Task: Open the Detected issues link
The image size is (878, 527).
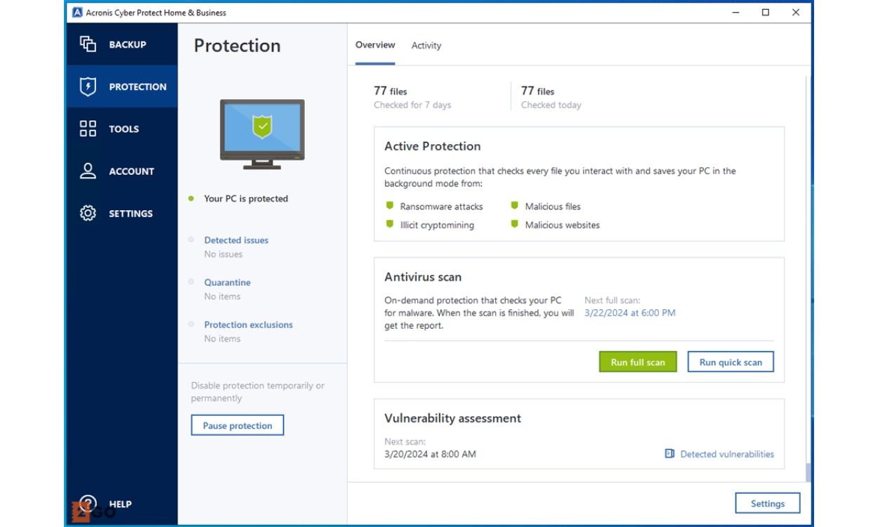Action: point(236,240)
